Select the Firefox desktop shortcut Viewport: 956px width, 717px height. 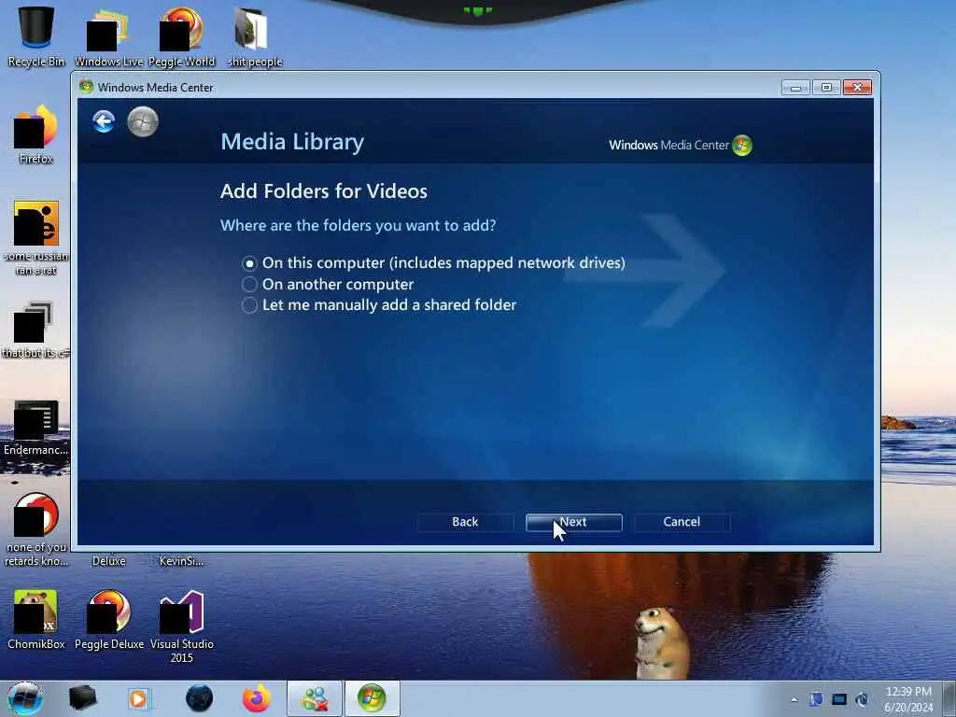(36, 134)
